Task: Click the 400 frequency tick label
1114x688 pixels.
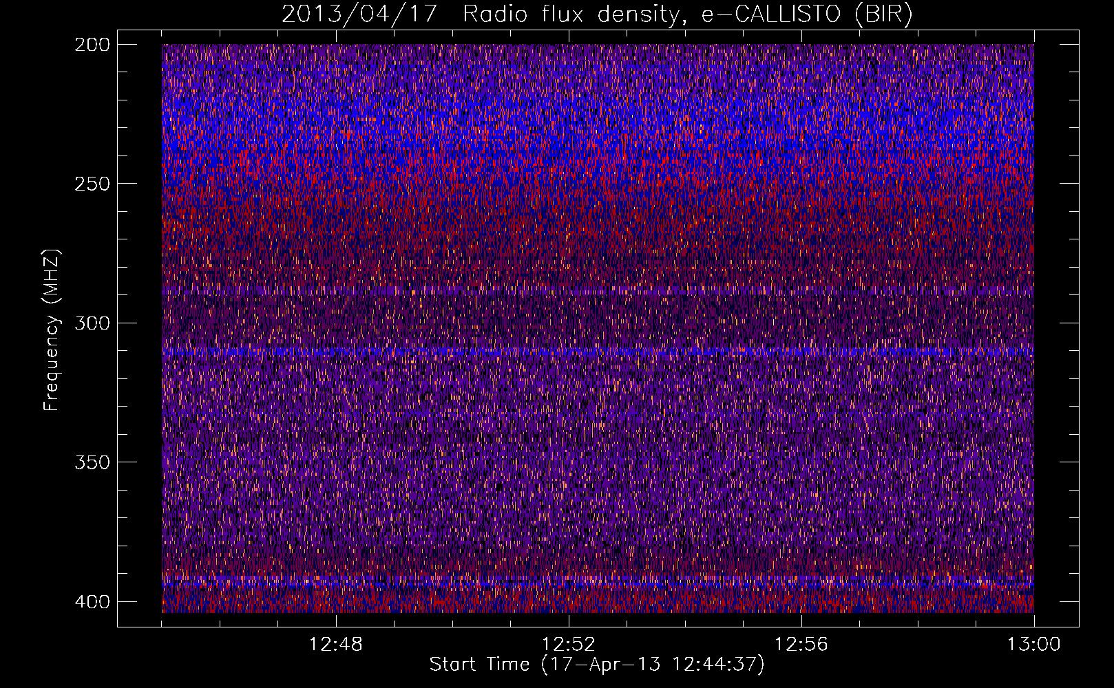Action: pyautogui.click(x=92, y=601)
